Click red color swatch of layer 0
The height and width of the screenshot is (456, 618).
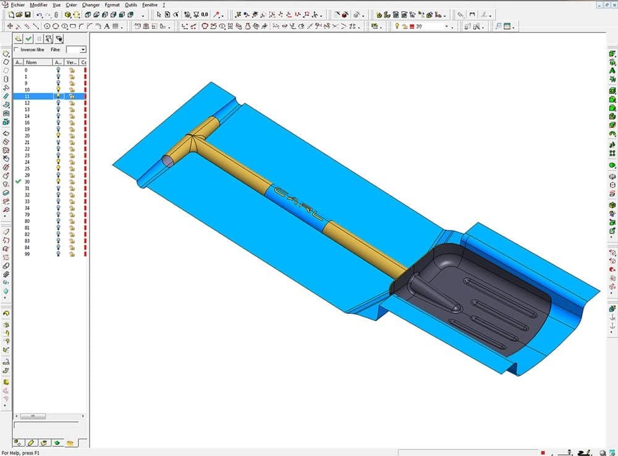pos(85,70)
